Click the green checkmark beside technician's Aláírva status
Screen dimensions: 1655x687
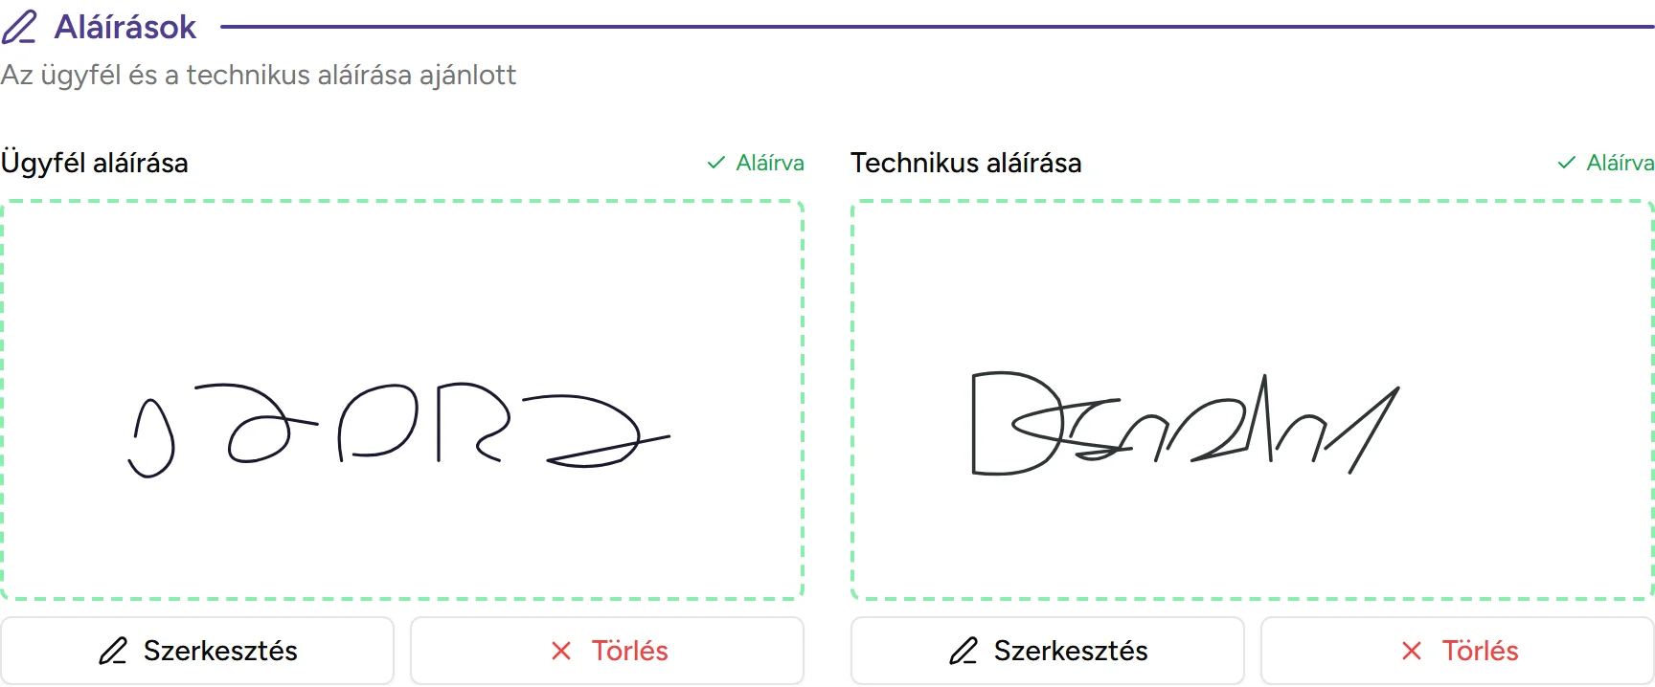(1568, 163)
